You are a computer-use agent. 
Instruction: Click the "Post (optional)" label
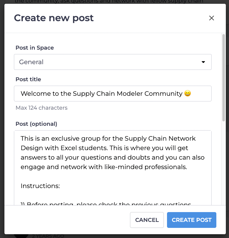click(x=36, y=124)
